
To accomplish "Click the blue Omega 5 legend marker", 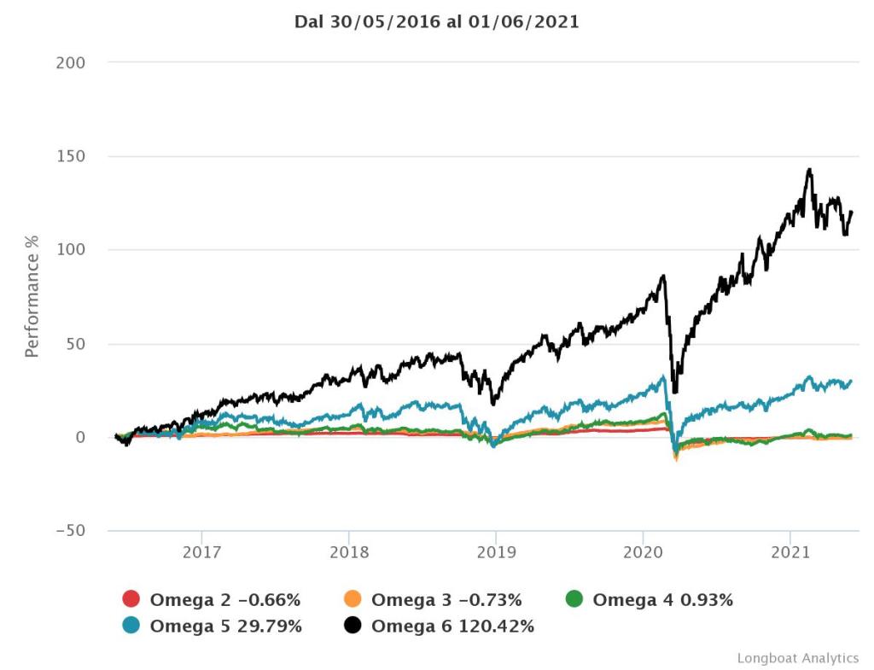I will tap(131, 626).
